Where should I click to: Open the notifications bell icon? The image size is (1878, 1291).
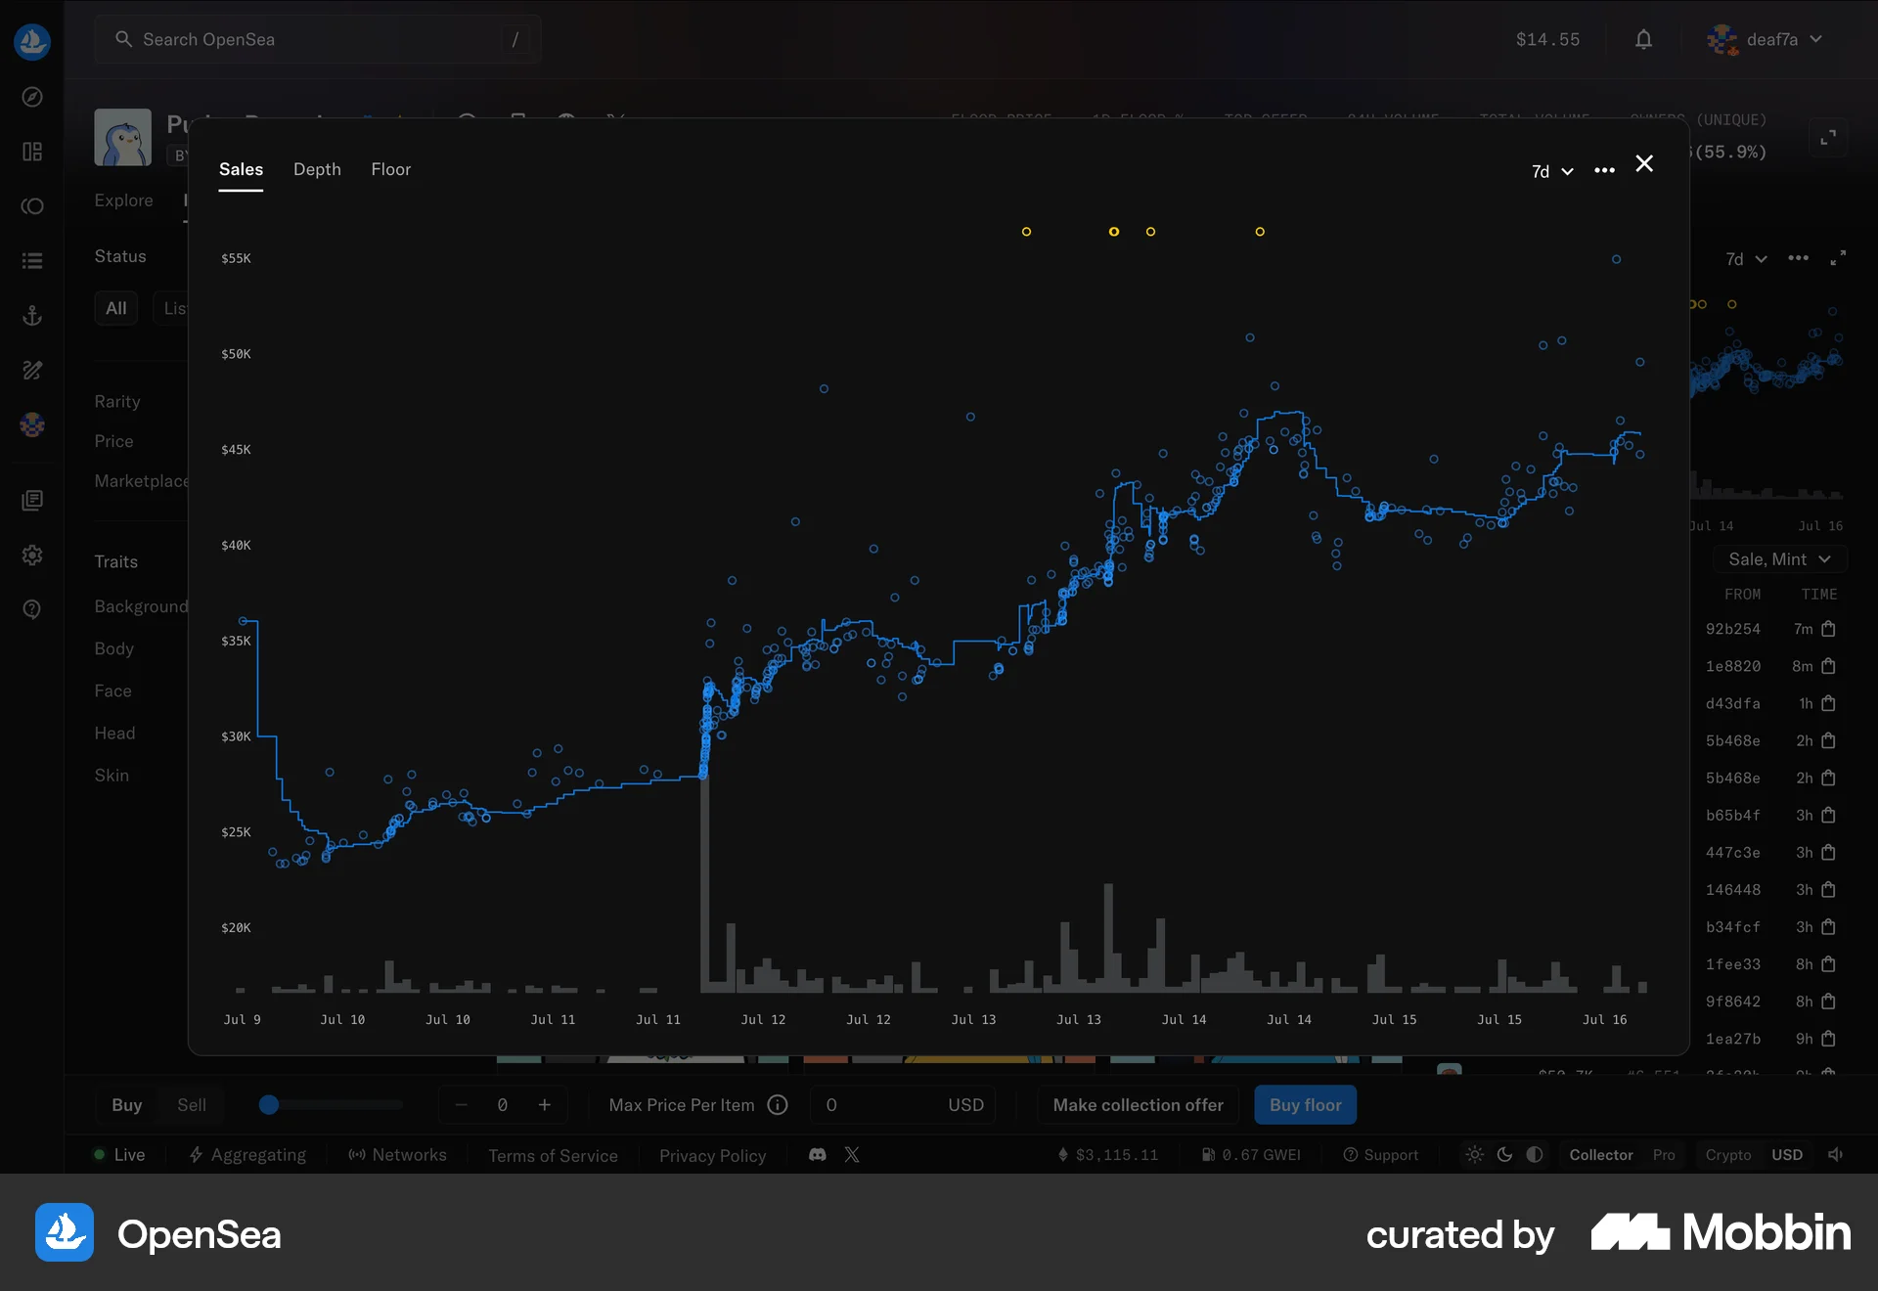click(1643, 39)
